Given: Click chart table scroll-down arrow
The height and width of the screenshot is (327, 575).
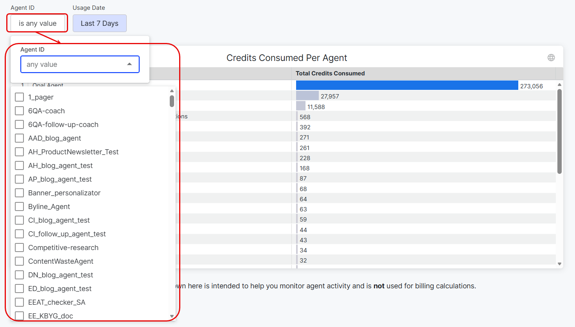Looking at the screenshot, I should pyautogui.click(x=559, y=264).
